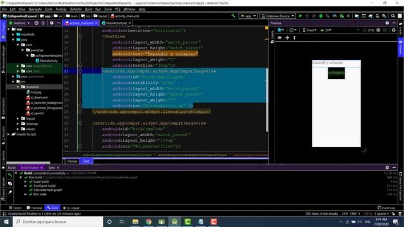Click the Preview panel settings gear
Screen dimensions: 404x227
pyautogui.click(x=387, y=23)
